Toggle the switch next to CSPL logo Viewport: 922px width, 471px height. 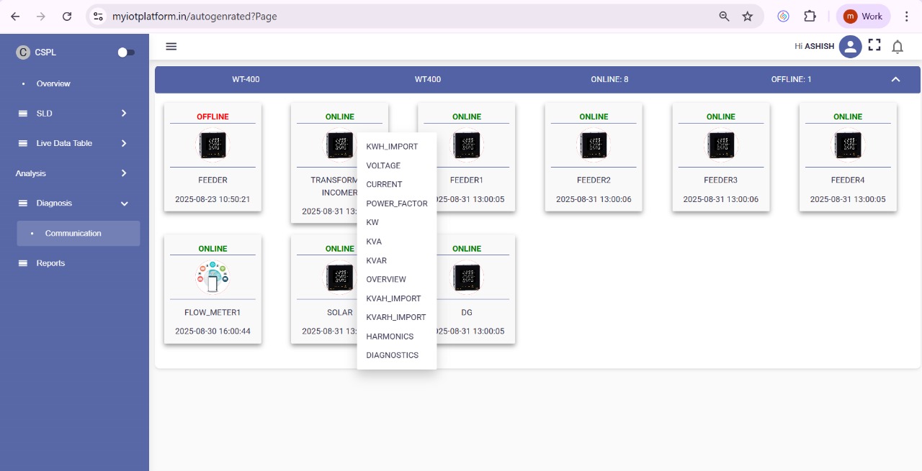(x=125, y=52)
